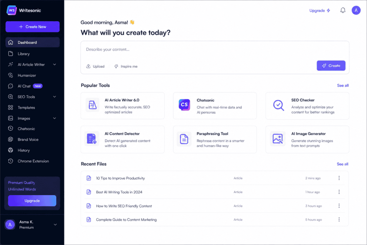Click the '5 hours ago' timestamp
This screenshot has height=245, width=367.
pos(313,220)
